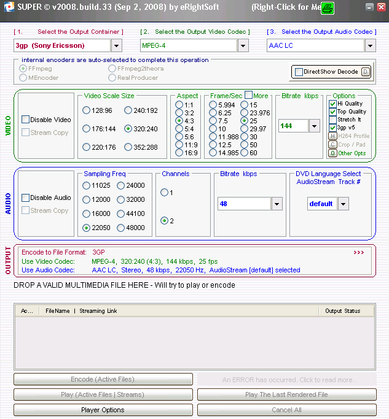Viewport: 389px width, 419px height.
Task: Choose 3:2 aspect ratio
Action: pyautogui.click(x=179, y=113)
